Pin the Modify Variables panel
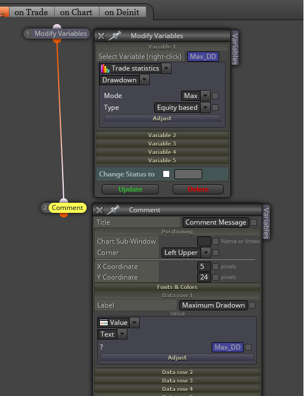 [x=115, y=36]
